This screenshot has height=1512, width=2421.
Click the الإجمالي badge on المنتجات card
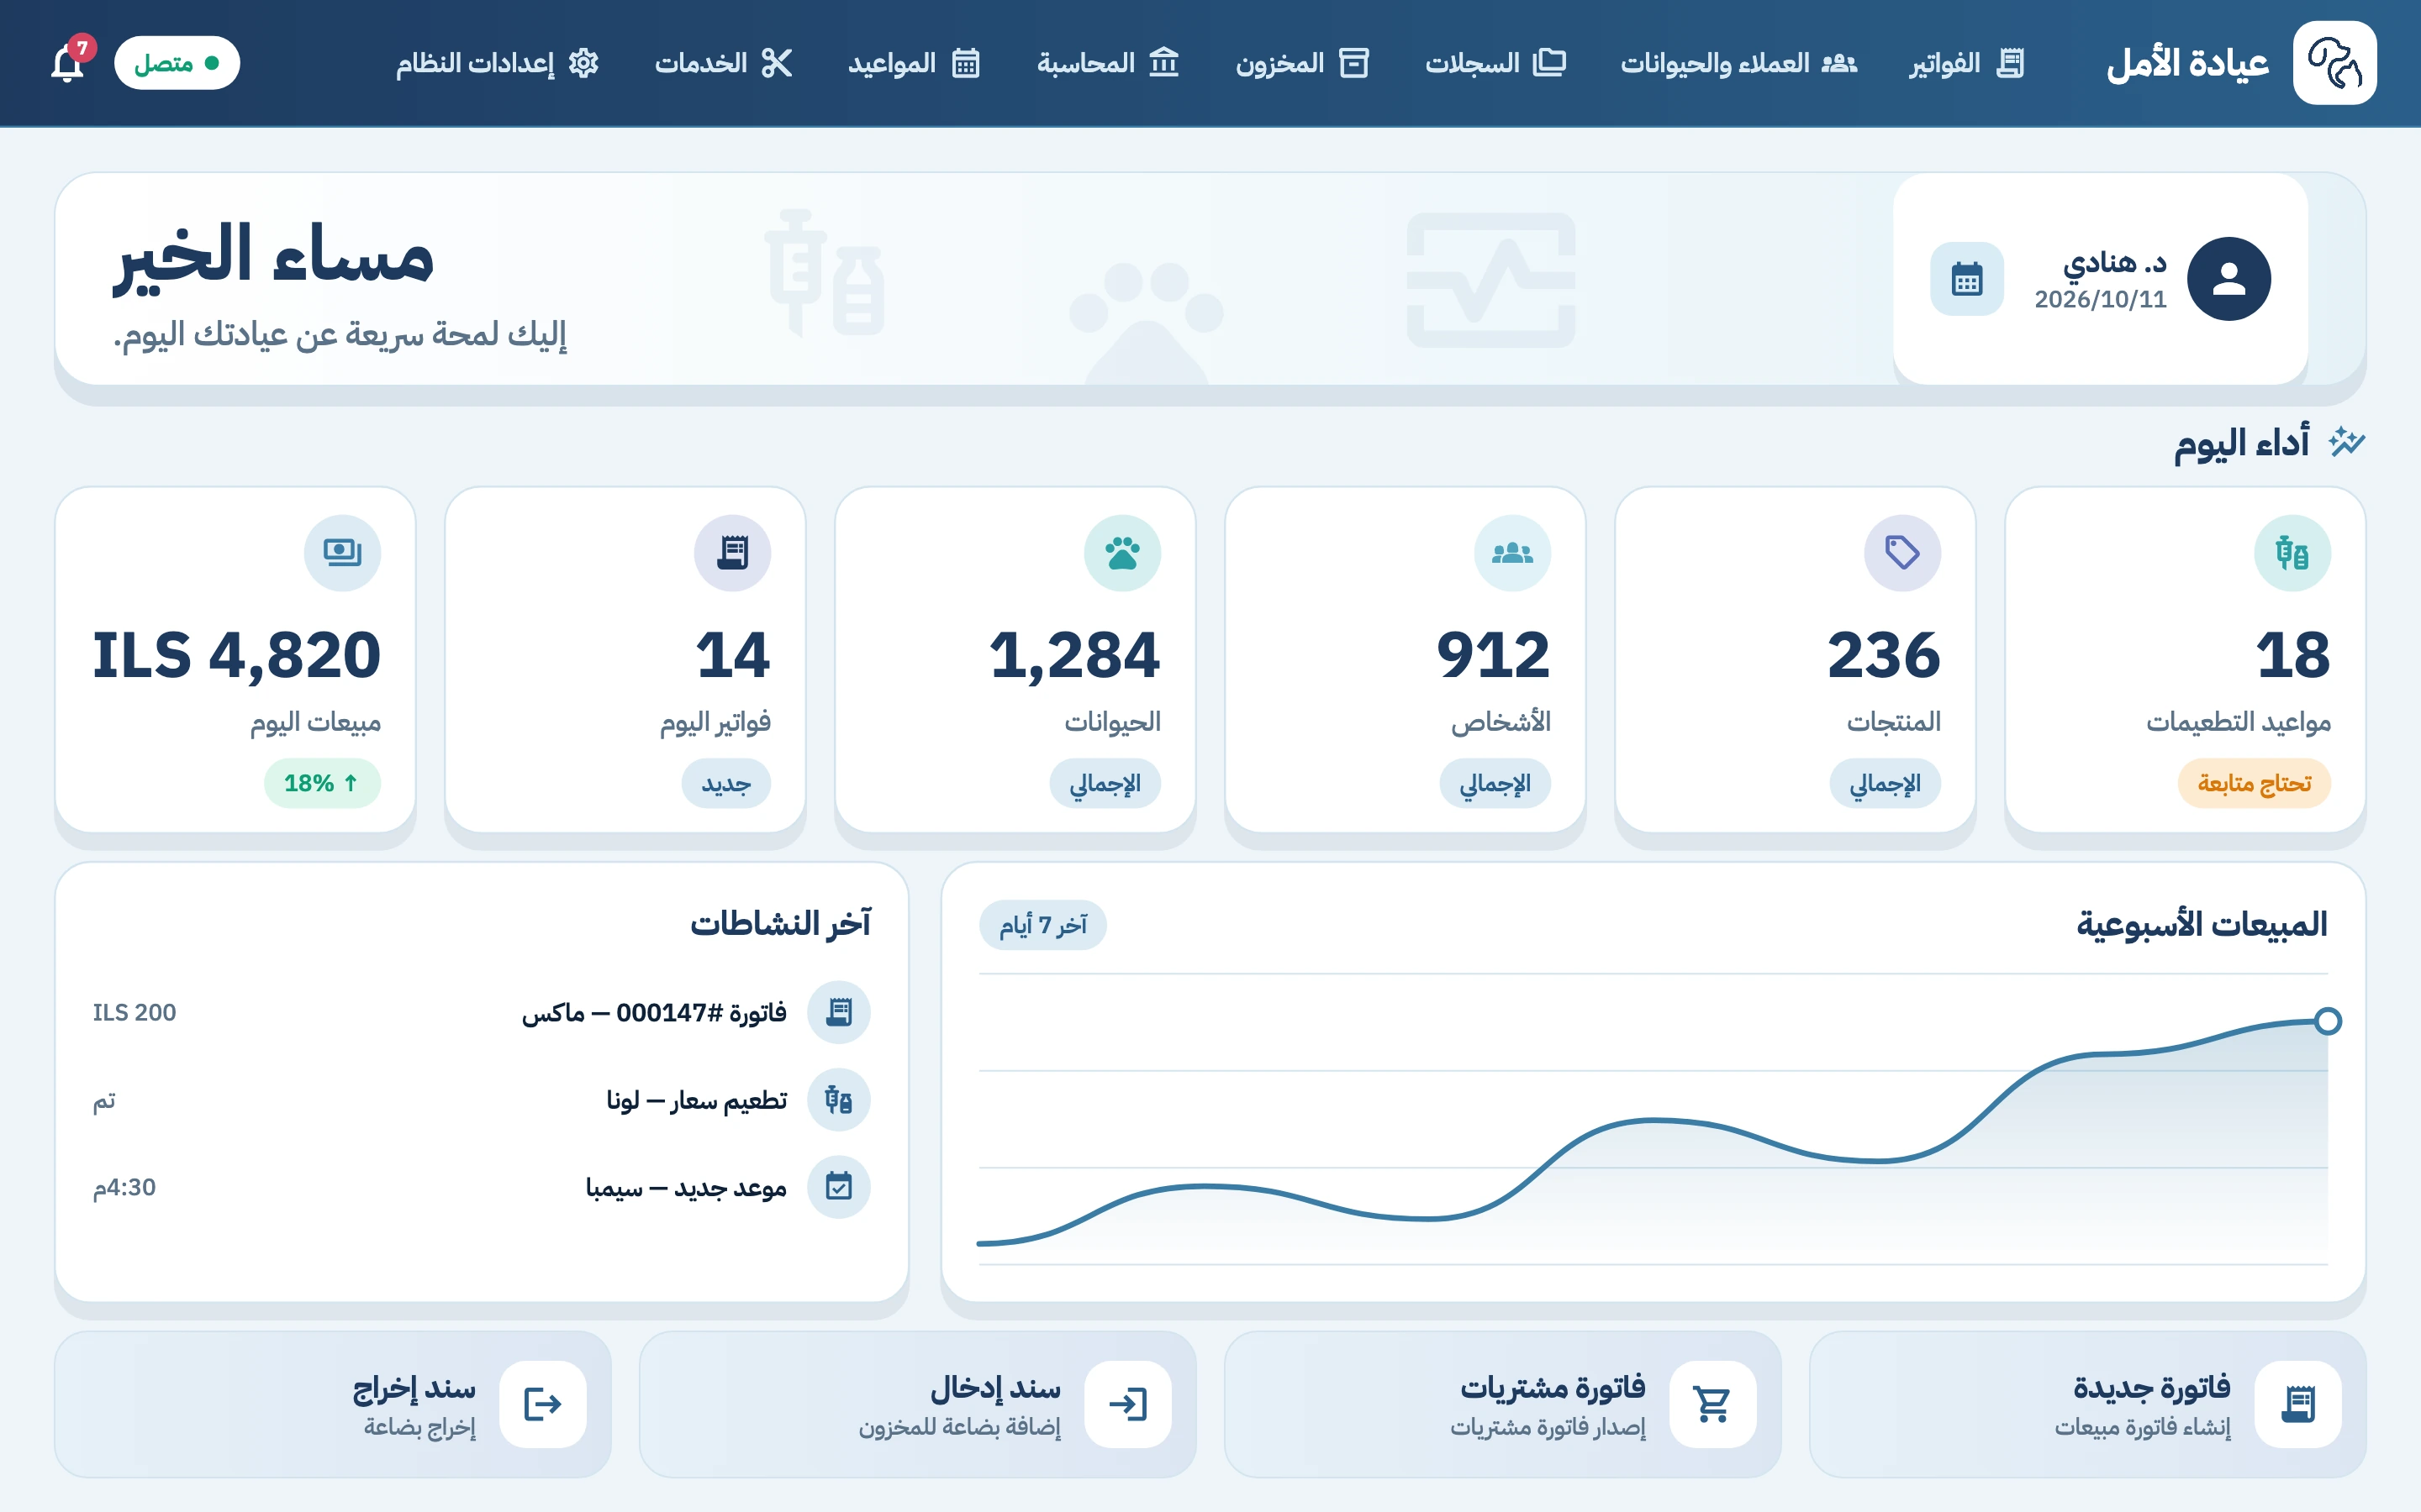click(1885, 783)
